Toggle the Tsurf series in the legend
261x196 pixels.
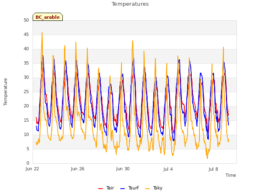(x=130, y=188)
